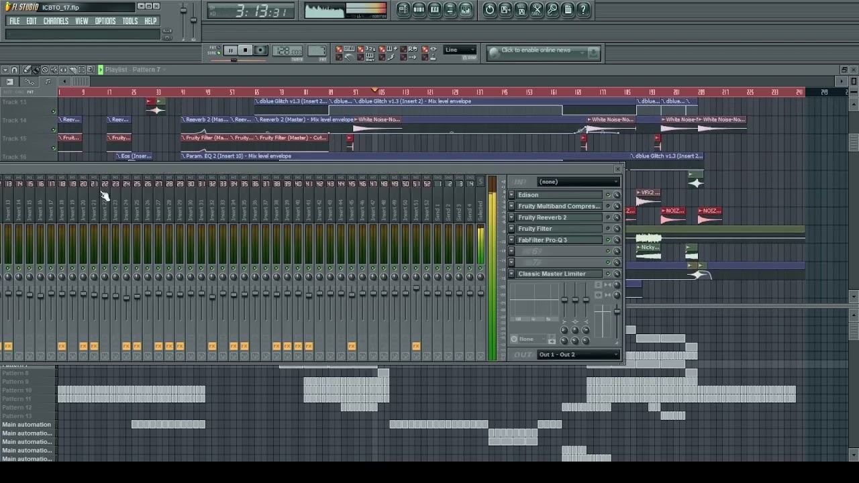Mute Track 14 with its green LED

click(x=54, y=130)
